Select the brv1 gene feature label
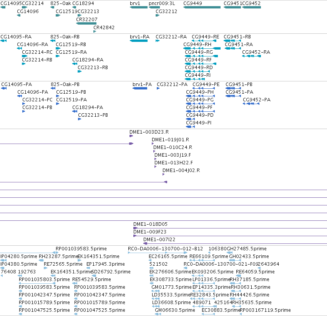Image resolution: width=327 pixels, height=316 pixels. 135,3
